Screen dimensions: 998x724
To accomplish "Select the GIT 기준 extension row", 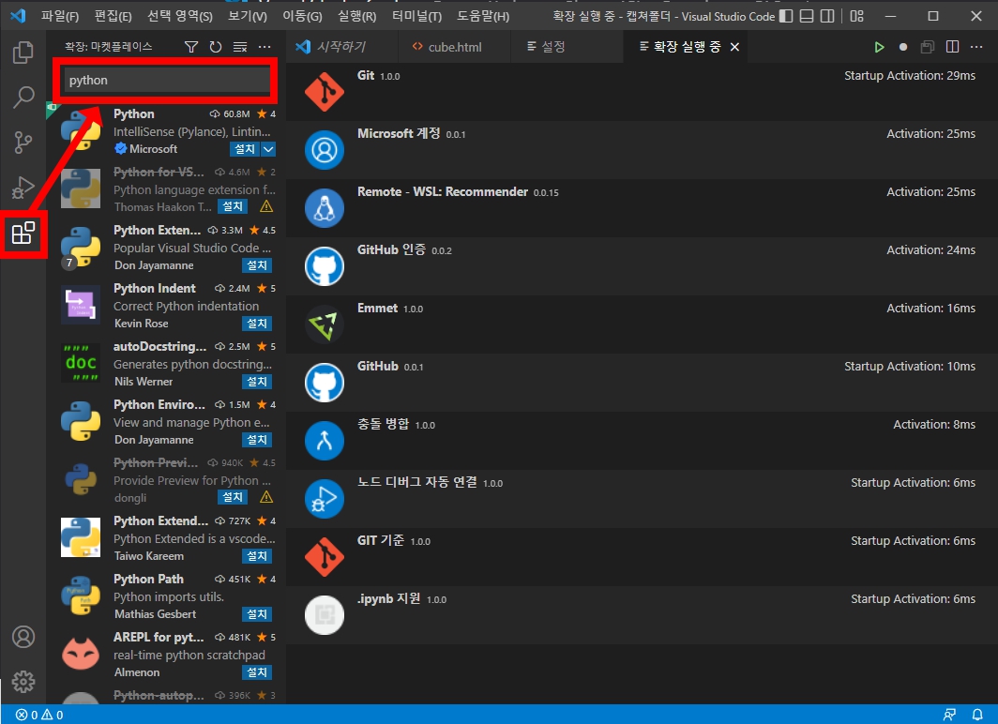I will pyautogui.click(x=642, y=557).
